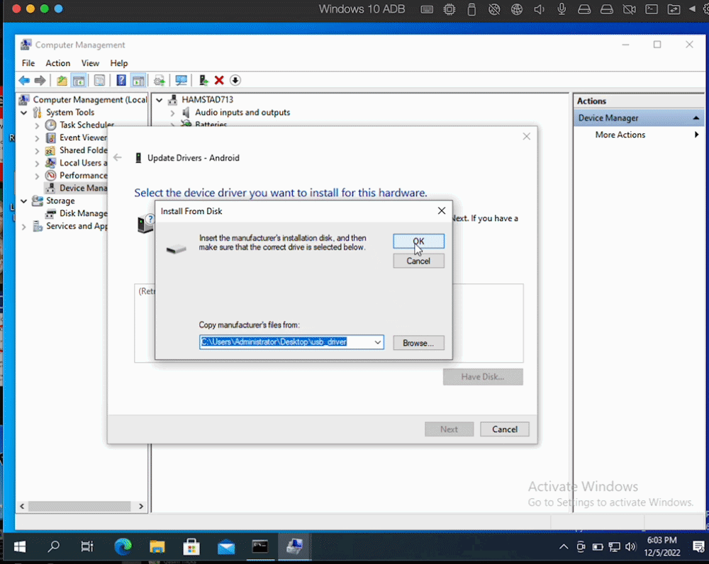Click OK in Install From Disk dialog
The image size is (709, 564).
point(418,242)
